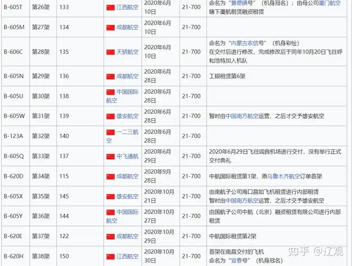Click China flag icon in B-605M row
The width and height of the screenshot is (352, 266).
tap(110, 27)
